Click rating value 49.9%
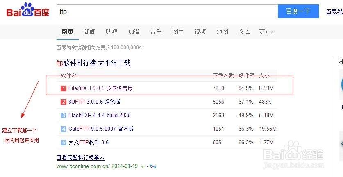 click(246, 115)
